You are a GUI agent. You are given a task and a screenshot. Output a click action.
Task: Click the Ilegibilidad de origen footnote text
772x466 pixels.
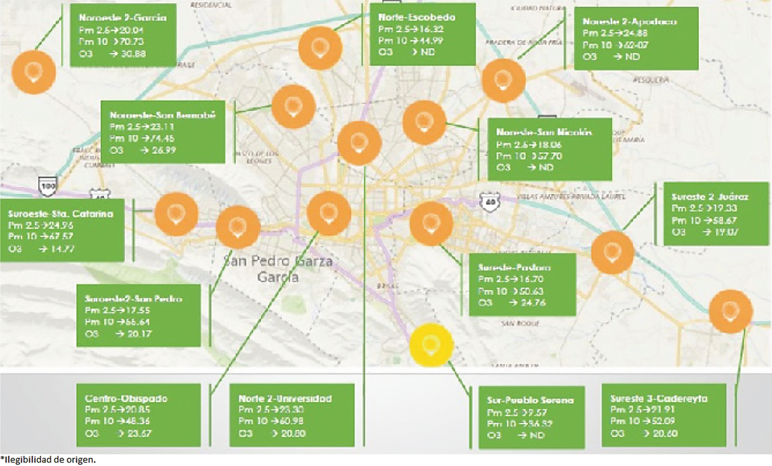(48, 459)
